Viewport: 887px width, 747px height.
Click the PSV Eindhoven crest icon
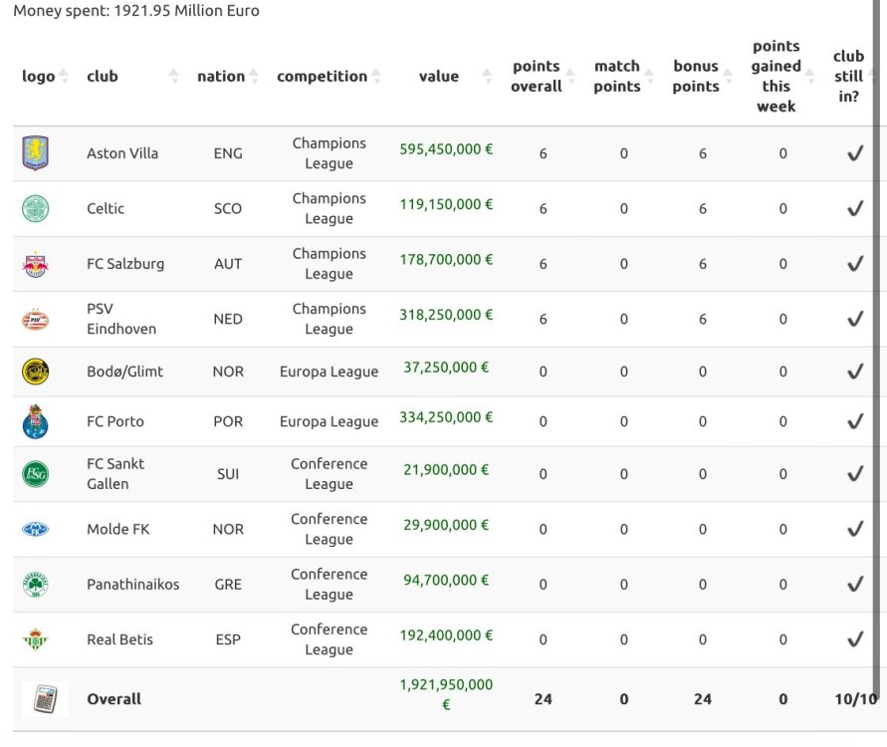click(x=35, y=320)
